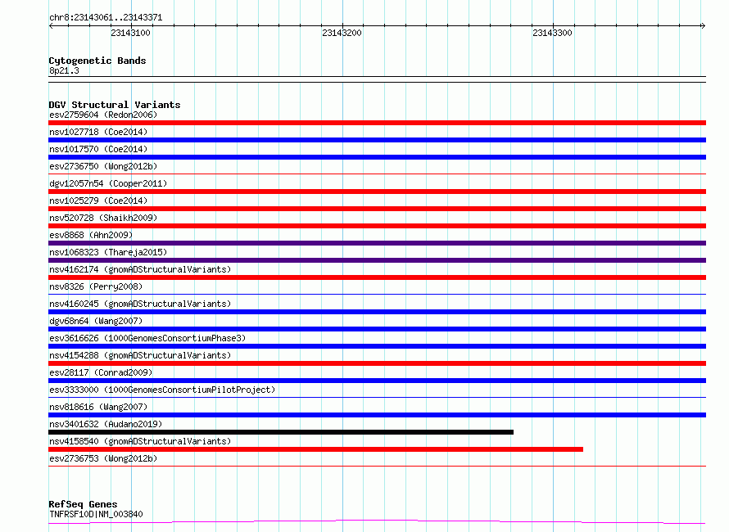Click the left arrow on the ruler

[51, 26]
